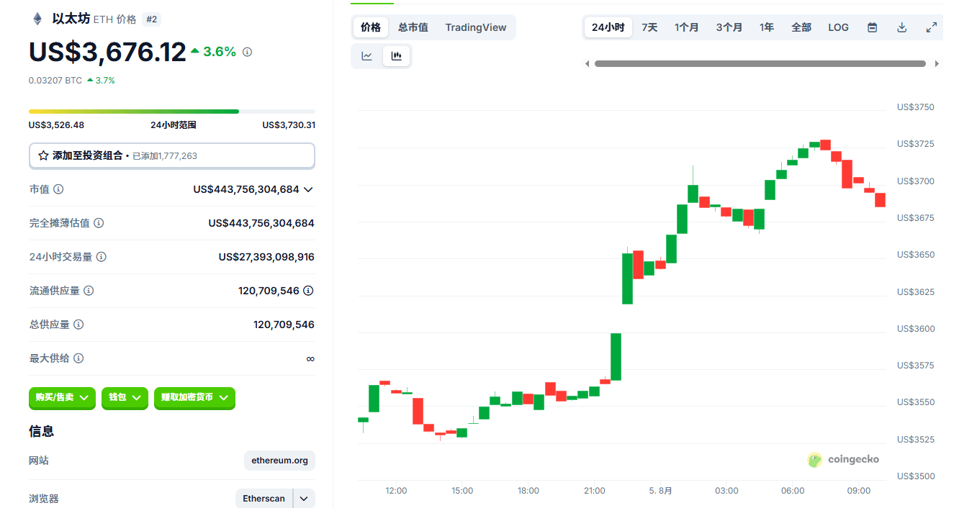Viewport: 954px width, 508px height.
Task: Click the info icon next to 市值
Action: coord(58,189)
